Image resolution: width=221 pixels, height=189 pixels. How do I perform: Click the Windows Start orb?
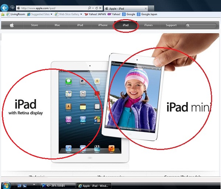6,185
